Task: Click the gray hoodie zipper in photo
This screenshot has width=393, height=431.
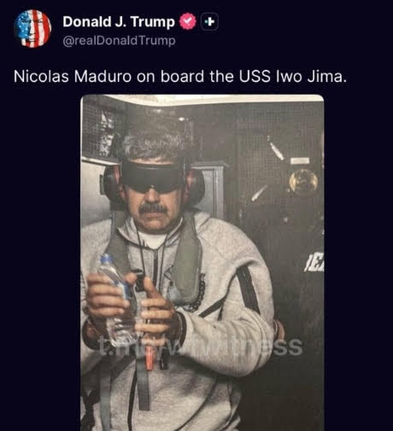Action: tap(155, 263)
